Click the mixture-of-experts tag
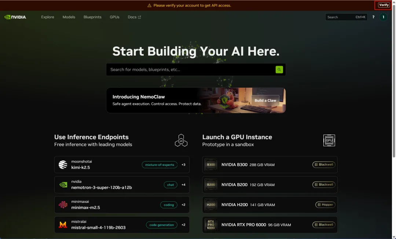Viewport: 396px width, 239px height. (159, 165)
